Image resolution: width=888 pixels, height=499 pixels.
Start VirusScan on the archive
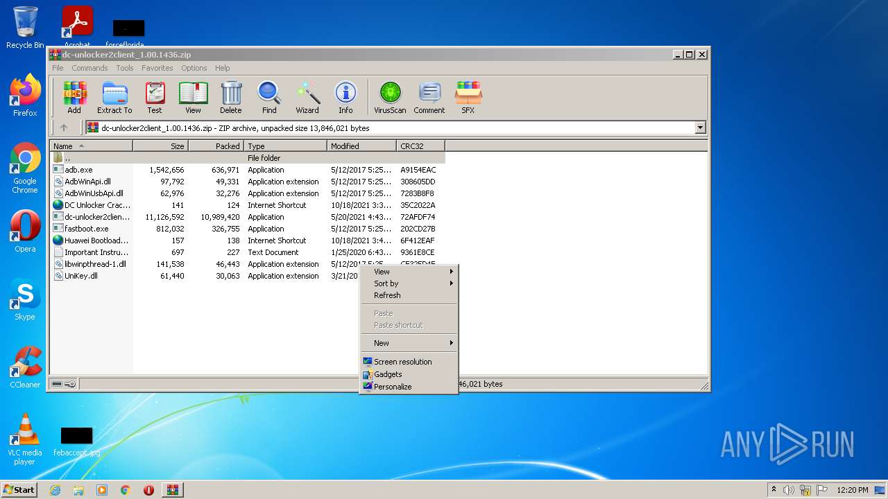coord(390,98)
